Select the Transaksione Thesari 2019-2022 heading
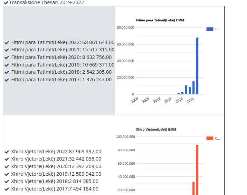 tap(46, 3)
